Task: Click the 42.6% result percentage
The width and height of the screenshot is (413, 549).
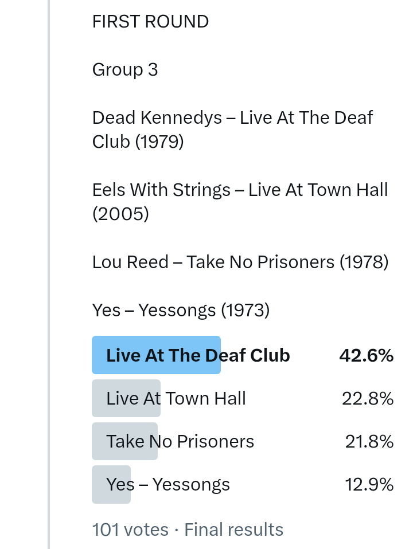Action: pyautogui.click(x=366, y=355)
